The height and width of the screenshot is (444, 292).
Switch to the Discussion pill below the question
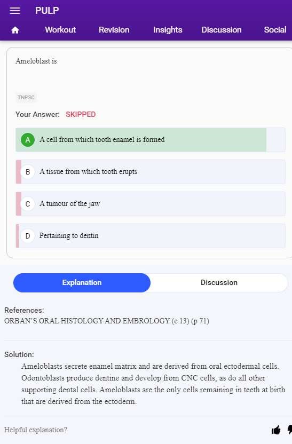[219, 283]
